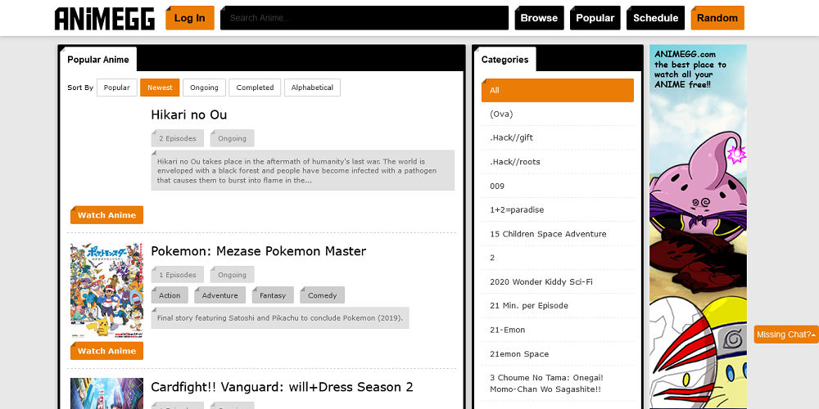Open Pokemon: Mezase Pokemon Master title

pos(259,251)
